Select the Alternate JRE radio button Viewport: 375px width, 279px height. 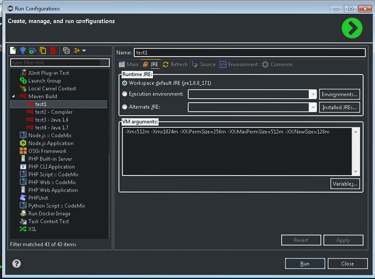point(125,107)
